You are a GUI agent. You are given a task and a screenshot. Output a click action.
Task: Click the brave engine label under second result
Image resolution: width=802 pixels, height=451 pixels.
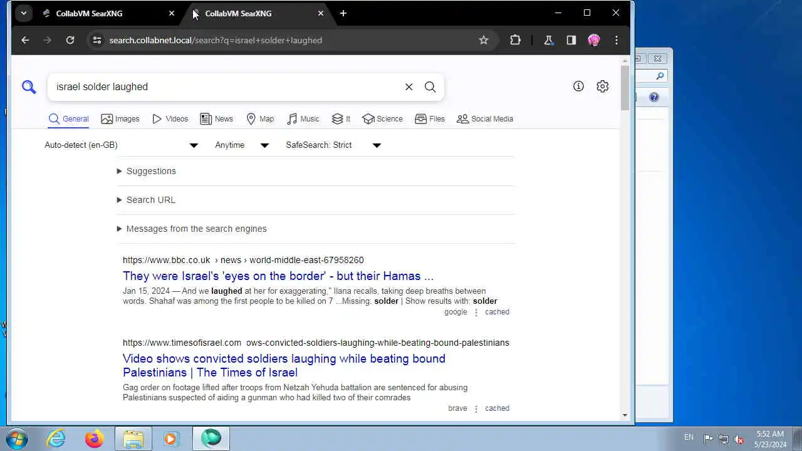pyautogui.click(x=457, y=408)
